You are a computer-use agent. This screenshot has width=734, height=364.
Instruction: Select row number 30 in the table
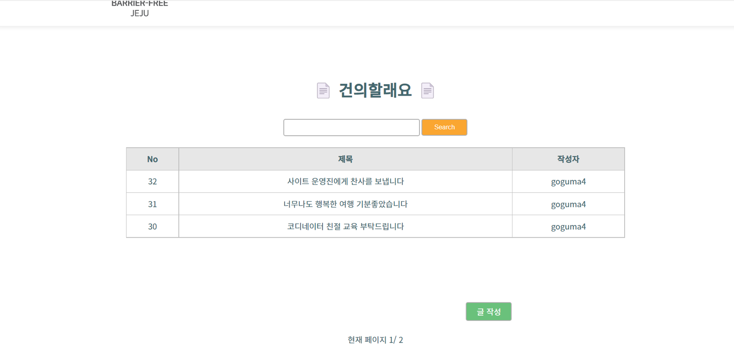[152, 226]
